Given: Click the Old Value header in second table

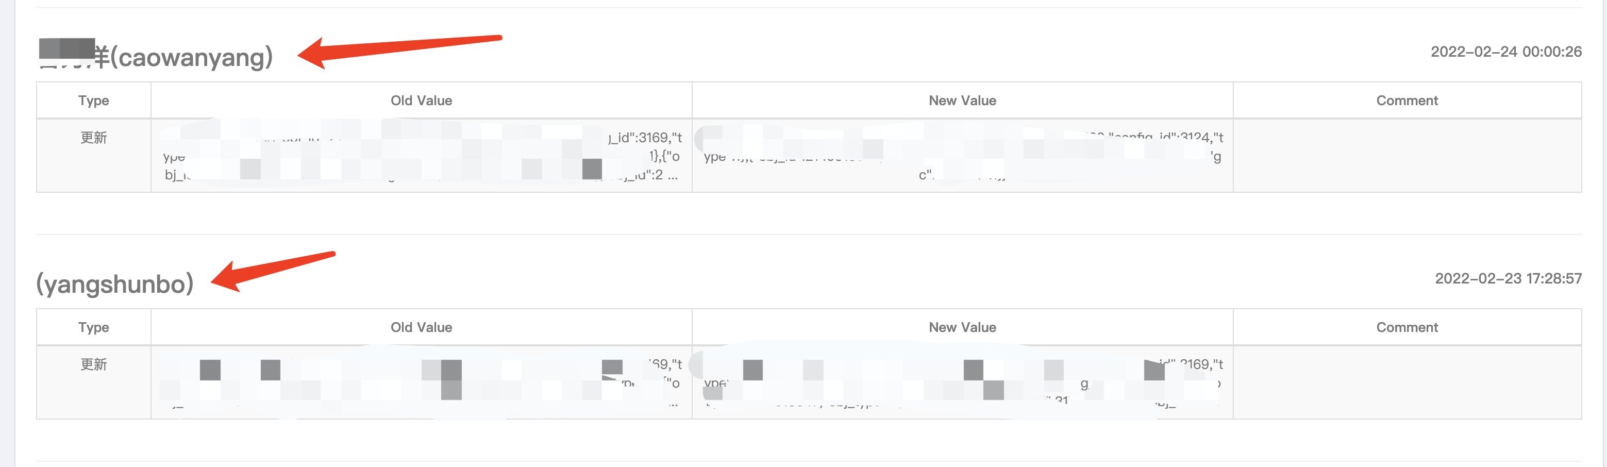Looking at the screenshot, I should pyautogui.click(x=421, y=327).
